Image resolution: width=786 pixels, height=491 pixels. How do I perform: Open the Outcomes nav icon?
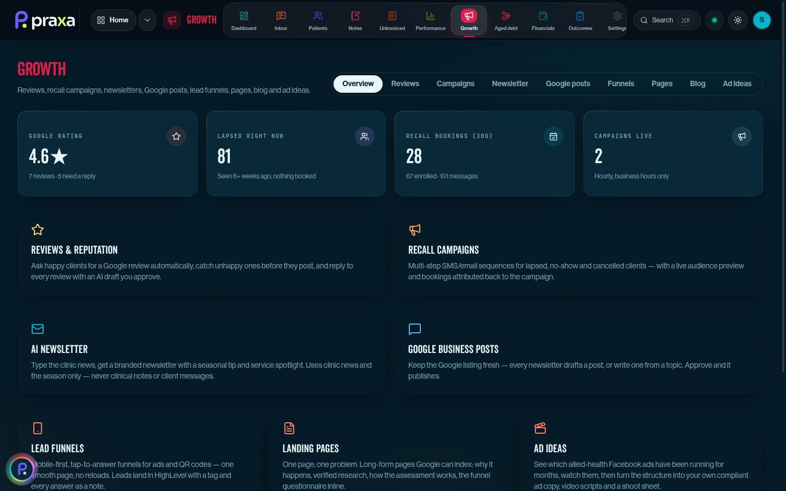click(580, 20)
